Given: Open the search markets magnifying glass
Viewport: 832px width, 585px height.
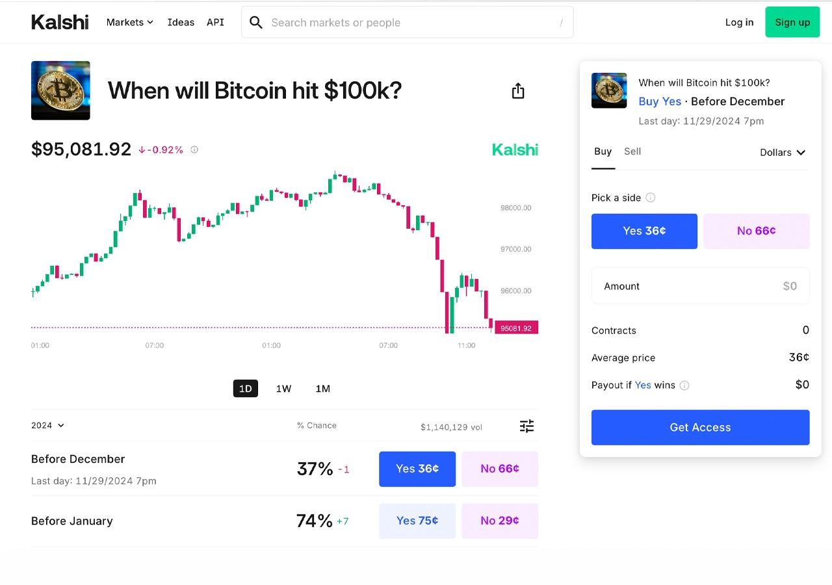Looking at the screenshot, I should point(255,22).
